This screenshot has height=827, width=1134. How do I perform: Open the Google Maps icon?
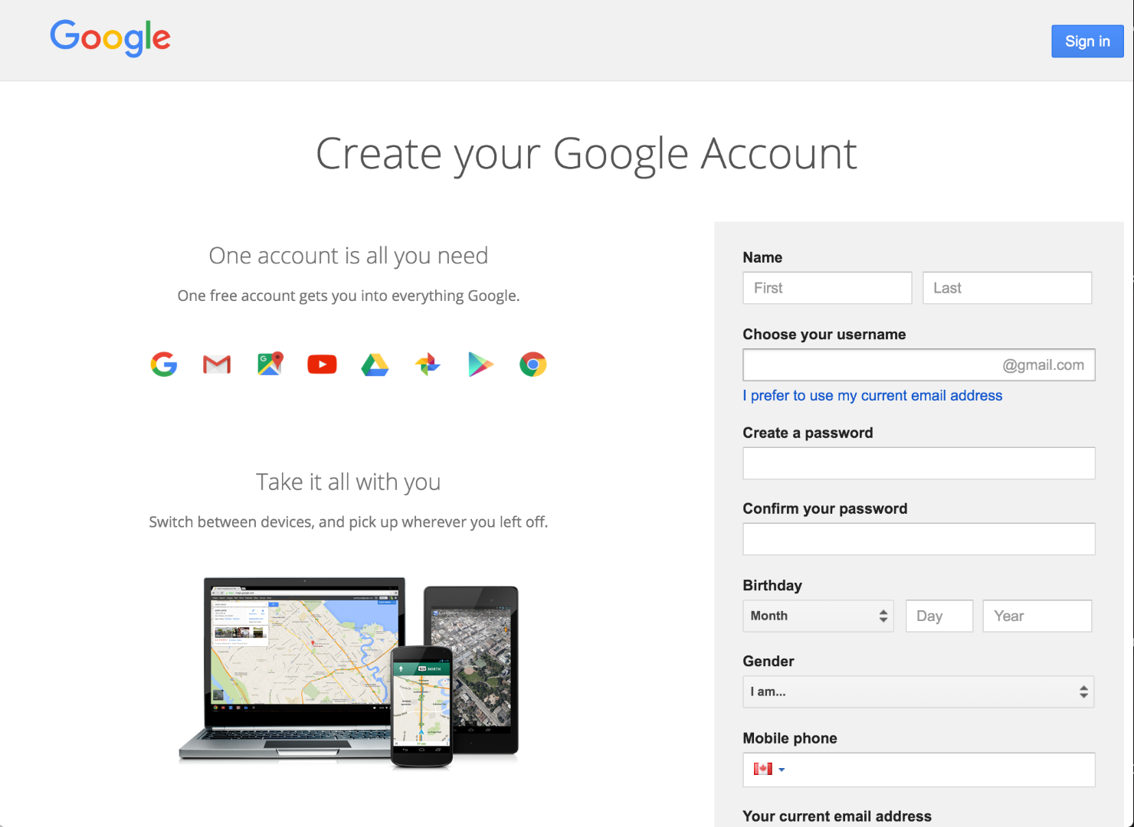point(269,364)
